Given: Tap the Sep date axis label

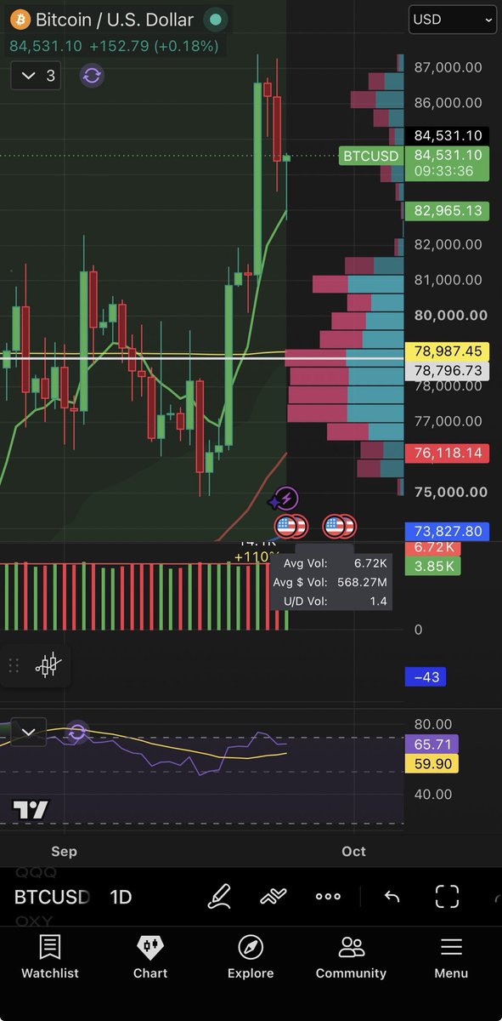Looking at the screenshot, I should coord(64,852).
